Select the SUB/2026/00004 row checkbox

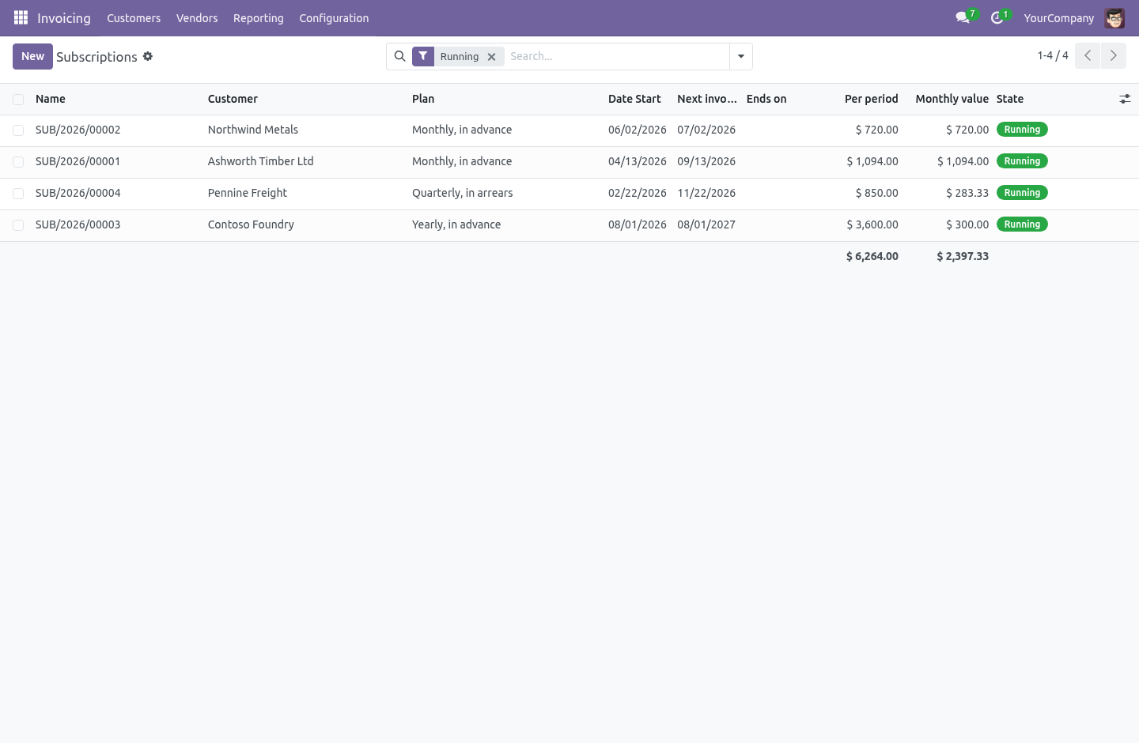[x=18, y=194]
